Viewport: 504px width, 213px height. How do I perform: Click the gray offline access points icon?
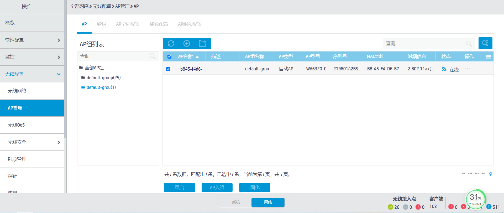(x=406, y=207)
